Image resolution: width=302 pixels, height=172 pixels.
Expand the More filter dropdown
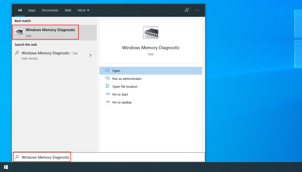coord(83,10)
